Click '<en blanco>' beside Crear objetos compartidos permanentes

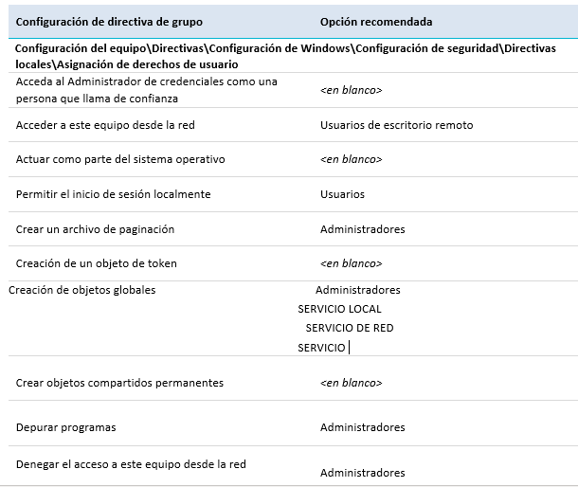(351, 383)
